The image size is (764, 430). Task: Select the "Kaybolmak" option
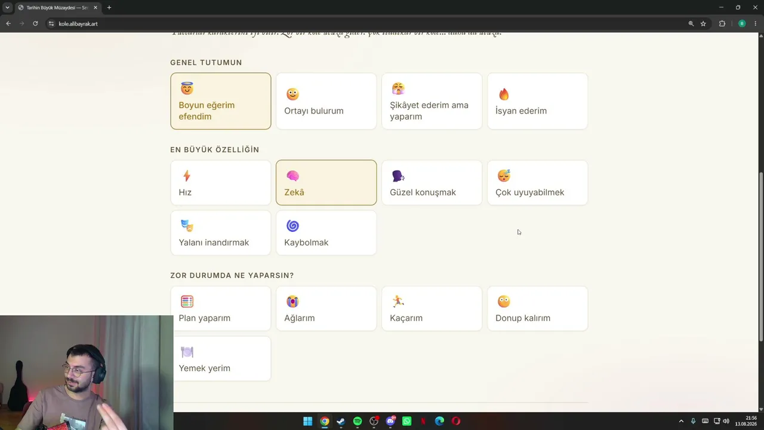coord(326,233)
